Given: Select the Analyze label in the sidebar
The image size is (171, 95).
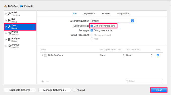Looking at the screenshot, I should click(16, 38).
